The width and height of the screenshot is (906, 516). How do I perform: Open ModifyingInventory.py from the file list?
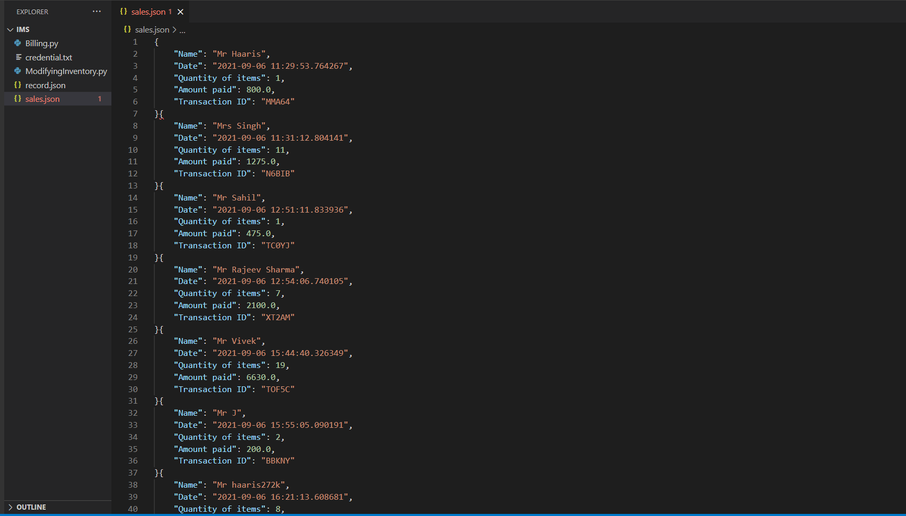66,71
